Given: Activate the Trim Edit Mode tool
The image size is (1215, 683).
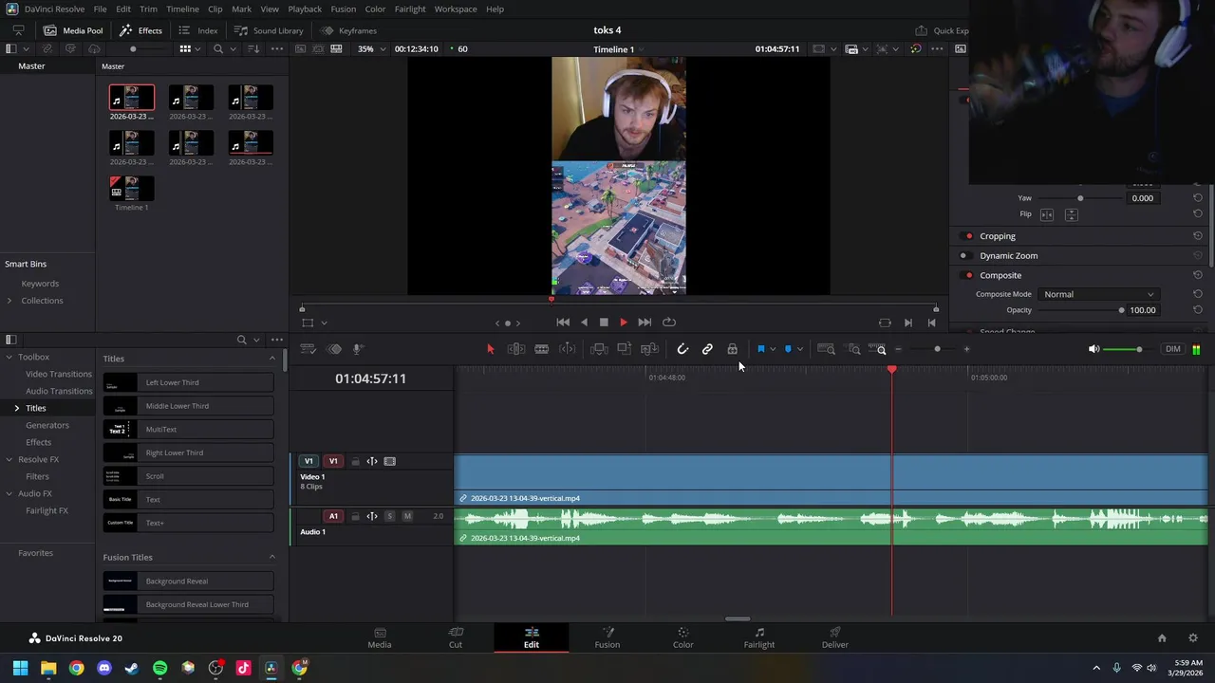Looking at the screenshot, I should coord(516,349).
